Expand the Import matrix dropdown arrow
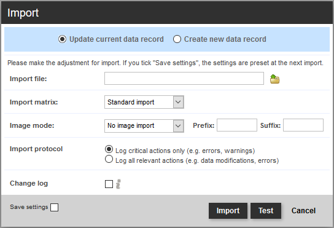This screenshot has height=228, width=334. [x=178, y=102]
